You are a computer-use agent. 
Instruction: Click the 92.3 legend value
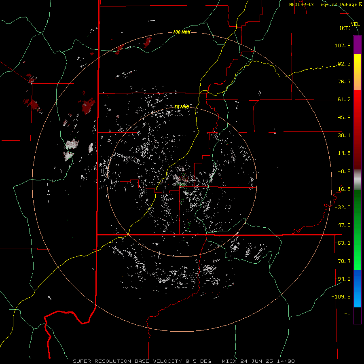344,63
